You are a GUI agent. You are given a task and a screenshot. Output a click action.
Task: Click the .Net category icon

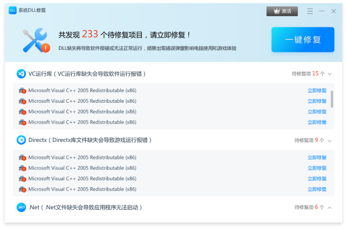(21, 207)
